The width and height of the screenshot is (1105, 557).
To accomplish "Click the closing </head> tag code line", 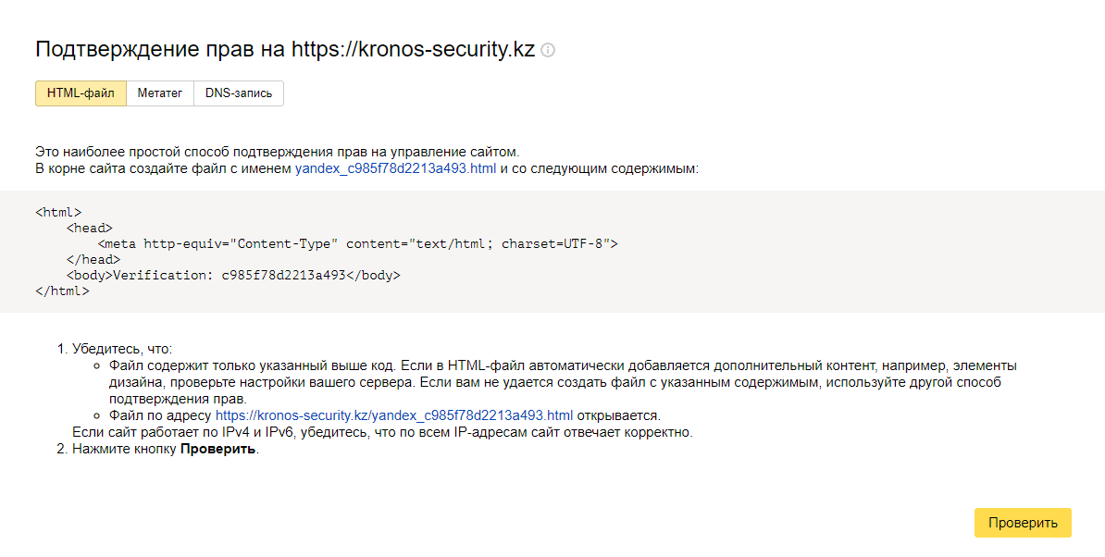I will pos(93,259).
